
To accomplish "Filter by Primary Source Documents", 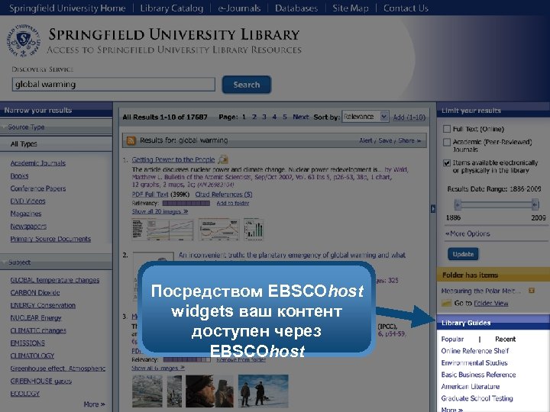I will pyautogui.click(x=50, y=239).
